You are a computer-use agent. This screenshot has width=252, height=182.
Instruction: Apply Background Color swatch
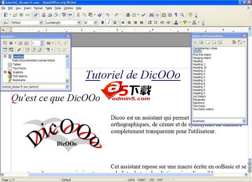[194, 23]
